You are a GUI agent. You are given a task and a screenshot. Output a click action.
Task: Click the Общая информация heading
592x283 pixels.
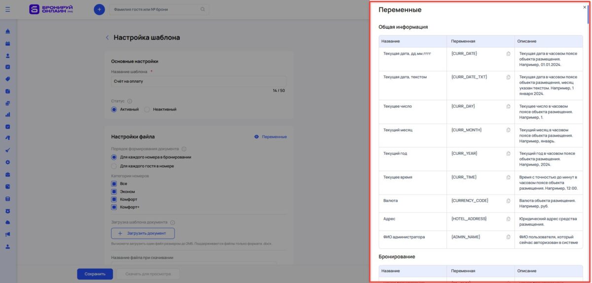(x=403, y=27)
